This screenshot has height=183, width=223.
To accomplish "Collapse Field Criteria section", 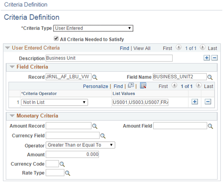I will click(12, 67).
